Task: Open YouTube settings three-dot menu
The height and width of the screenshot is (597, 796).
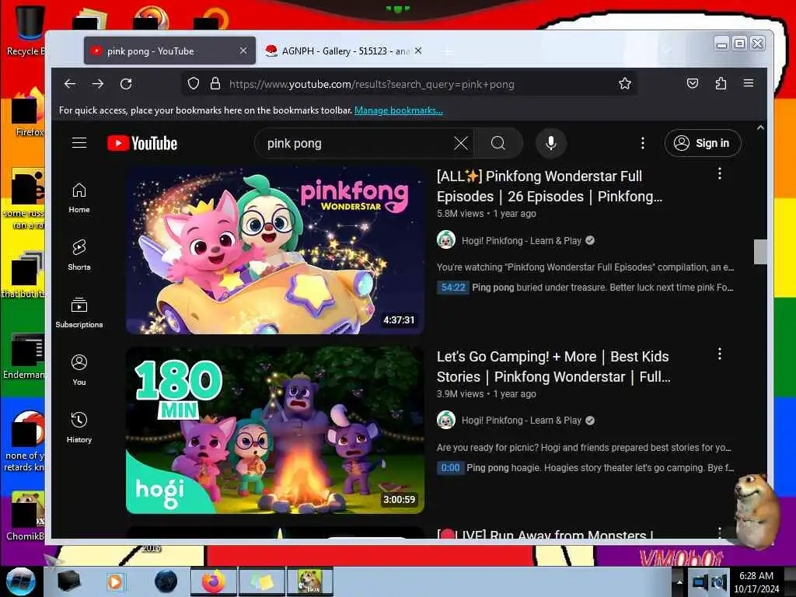Action: [643, 143]
